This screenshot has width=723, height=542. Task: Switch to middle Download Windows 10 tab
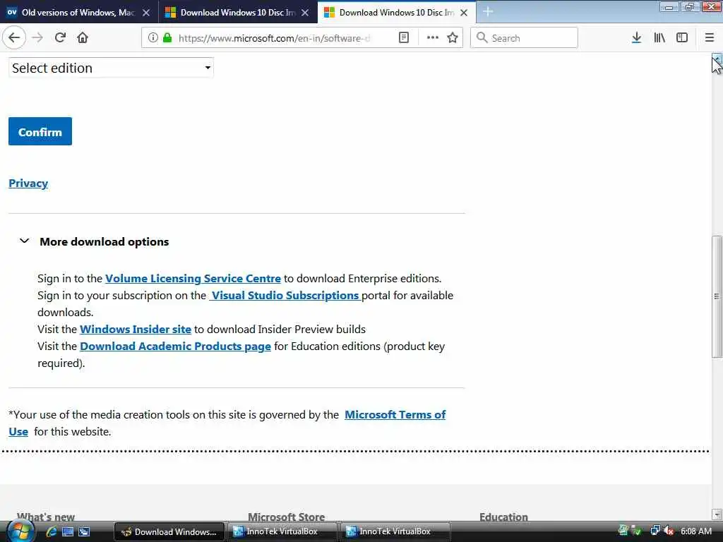click(x=237, y=13)
